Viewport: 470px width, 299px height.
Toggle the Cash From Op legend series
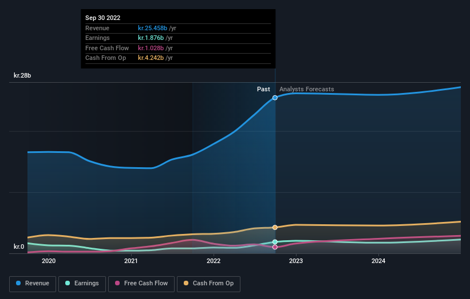coord(208,284)
